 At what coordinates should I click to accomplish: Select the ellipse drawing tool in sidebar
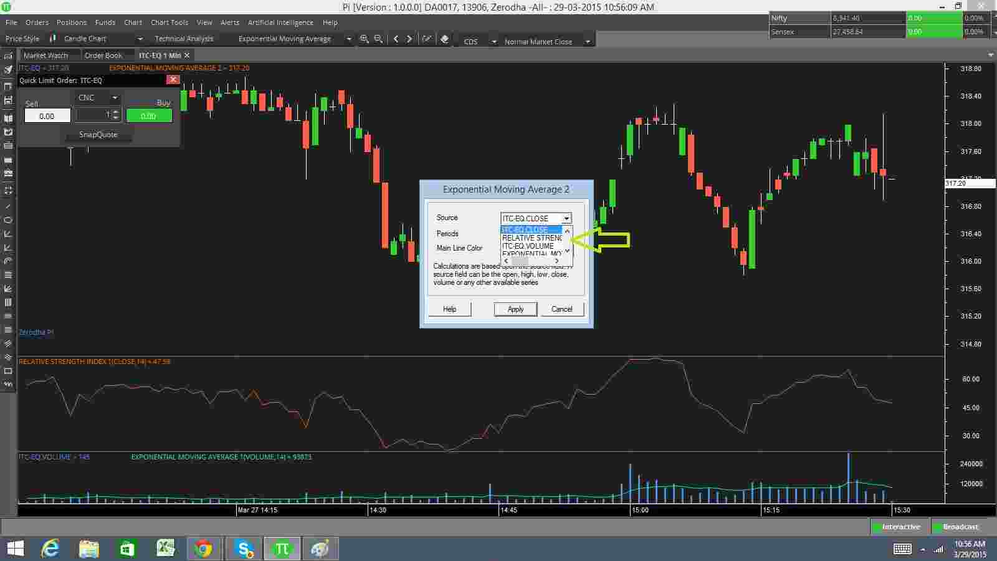(8, 220)
